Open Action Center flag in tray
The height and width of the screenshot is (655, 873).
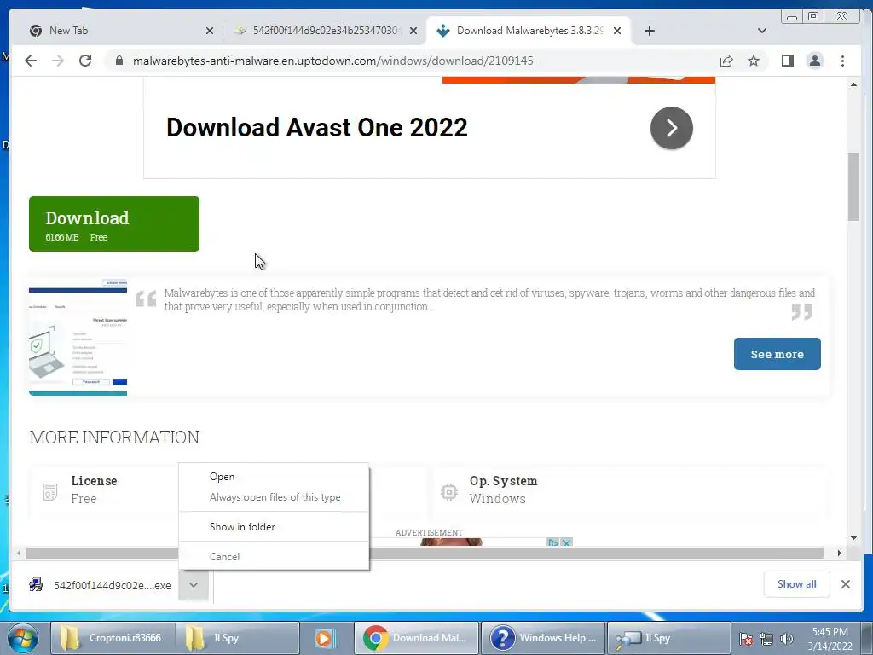(x=747, y=639)
